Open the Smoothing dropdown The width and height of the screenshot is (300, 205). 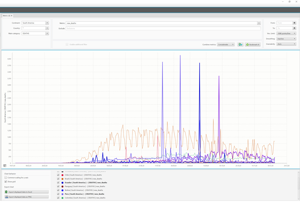294,39
